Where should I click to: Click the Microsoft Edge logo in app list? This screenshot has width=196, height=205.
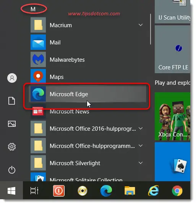coord(38,94)
